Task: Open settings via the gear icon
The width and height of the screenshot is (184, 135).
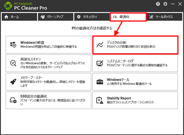Action: point(165,4)
